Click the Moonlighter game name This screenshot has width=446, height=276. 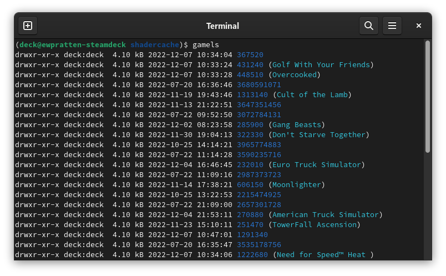(298, 185)
